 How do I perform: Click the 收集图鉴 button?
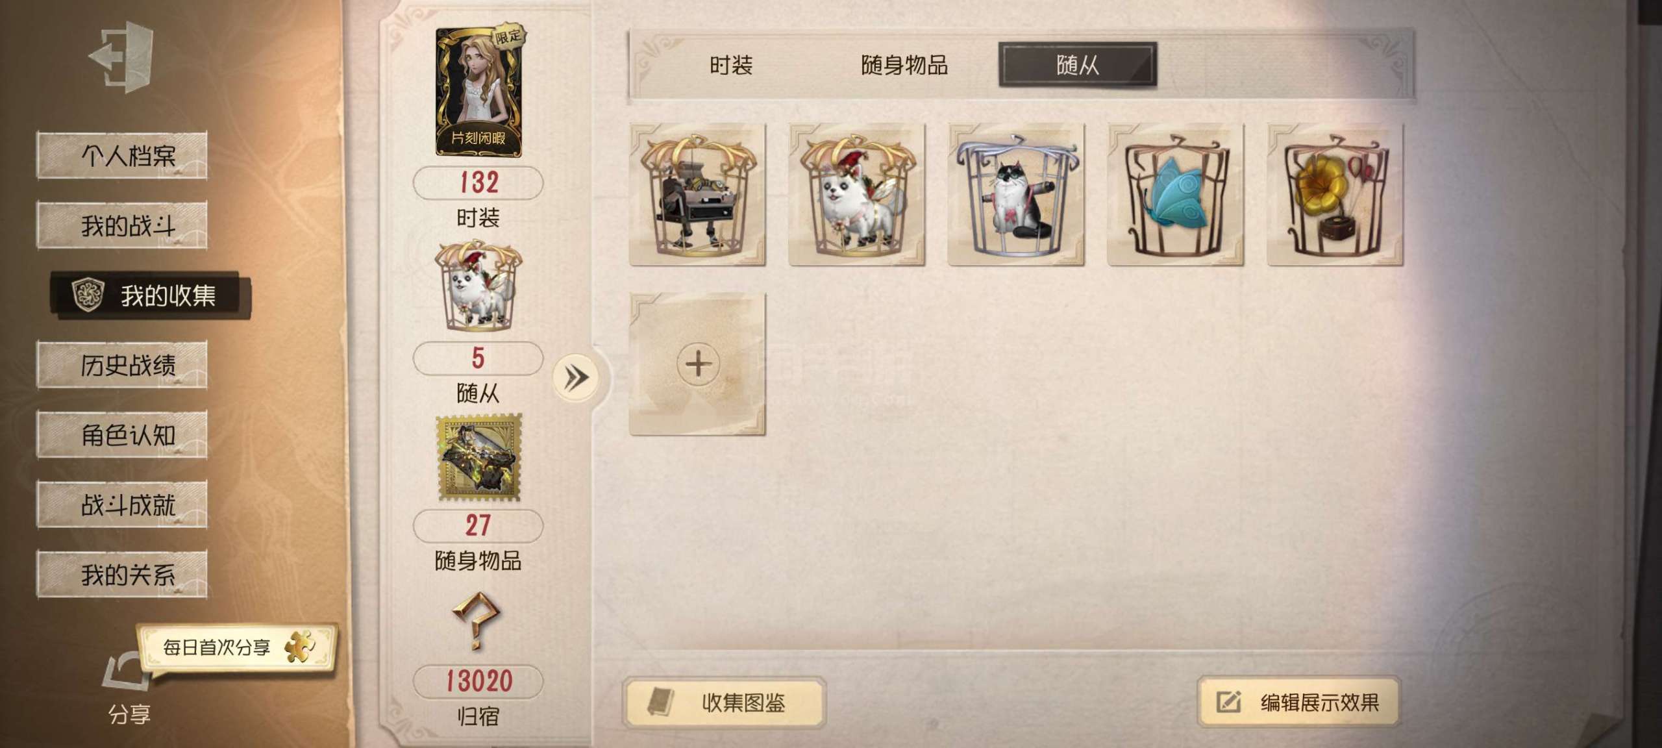724,702
